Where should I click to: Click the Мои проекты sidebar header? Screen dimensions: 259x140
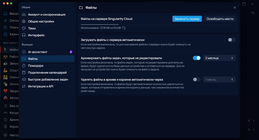click(x=11, y=43)
